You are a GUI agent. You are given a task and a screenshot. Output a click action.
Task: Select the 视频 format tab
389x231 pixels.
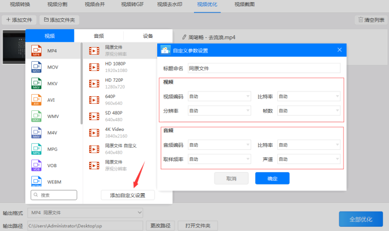pyautogui.click(x=50, y=36)
